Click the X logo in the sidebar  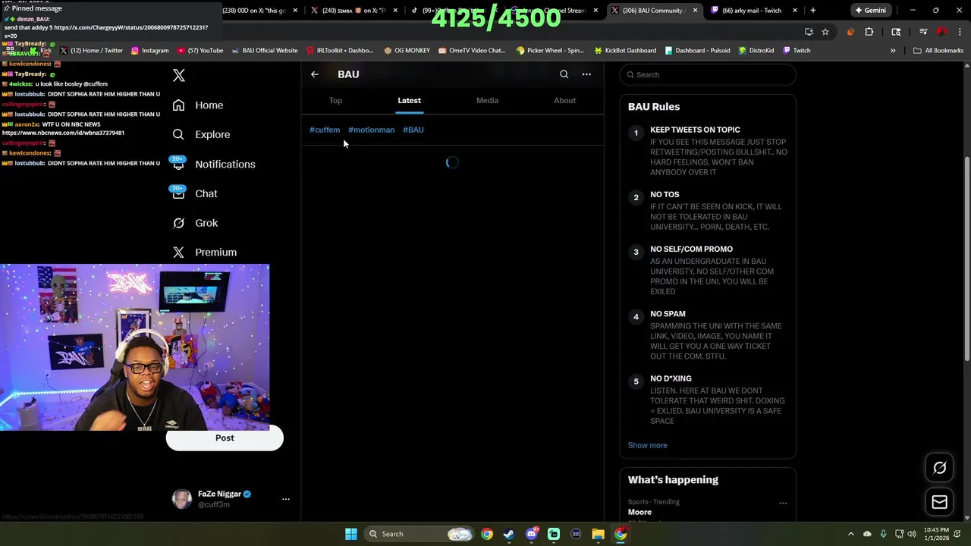pyautogui.click(x=179, y=75)
